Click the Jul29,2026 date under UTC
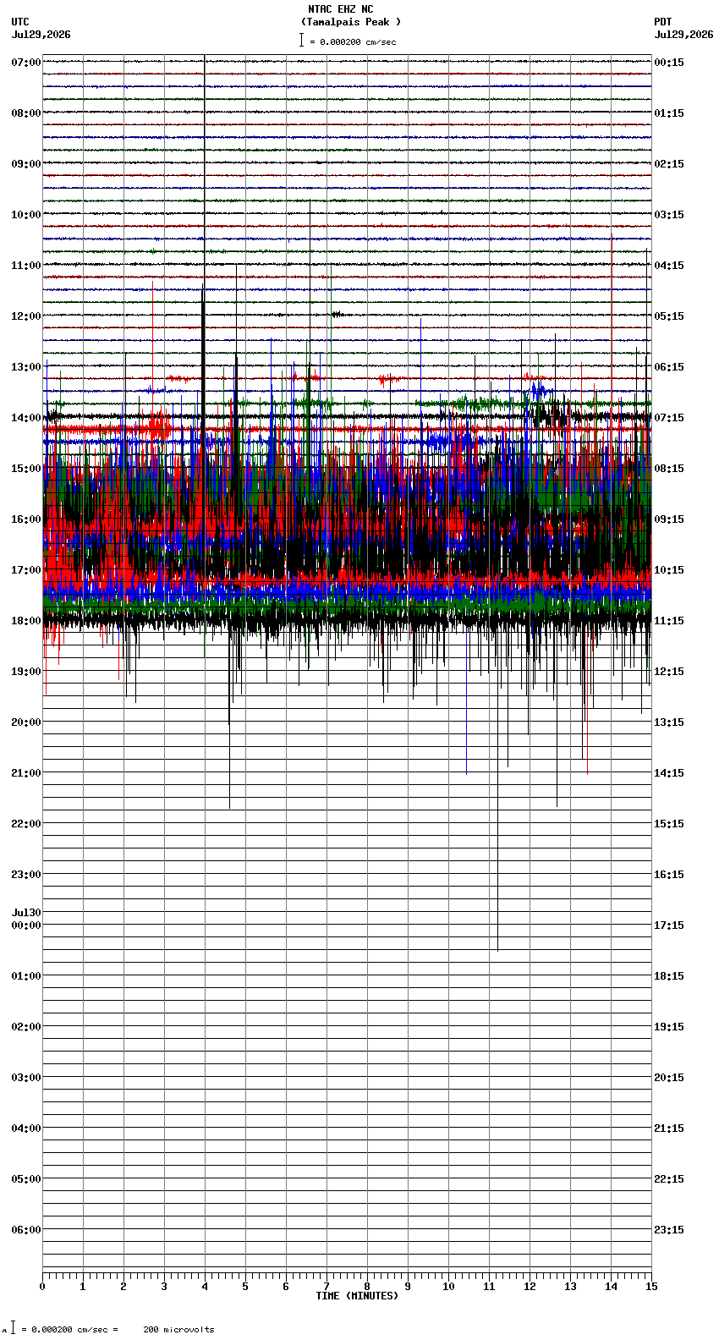This screenshot has height=1340, width=719. click(41, 35)
